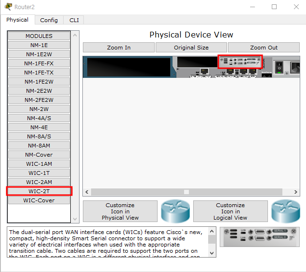Image resolution: width=306 pixels, height=272 pixels.
Task: Toggle the router power switch
Action: point(279,67)
